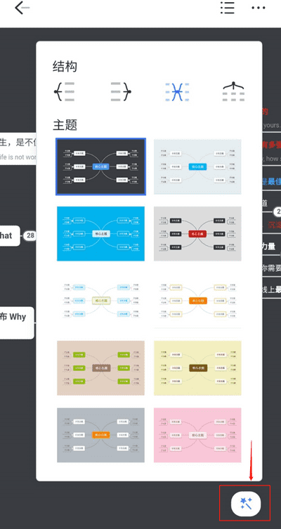Open the outline list view icon
The width and height of the screenshot is (281, 529).
(228, 8)
